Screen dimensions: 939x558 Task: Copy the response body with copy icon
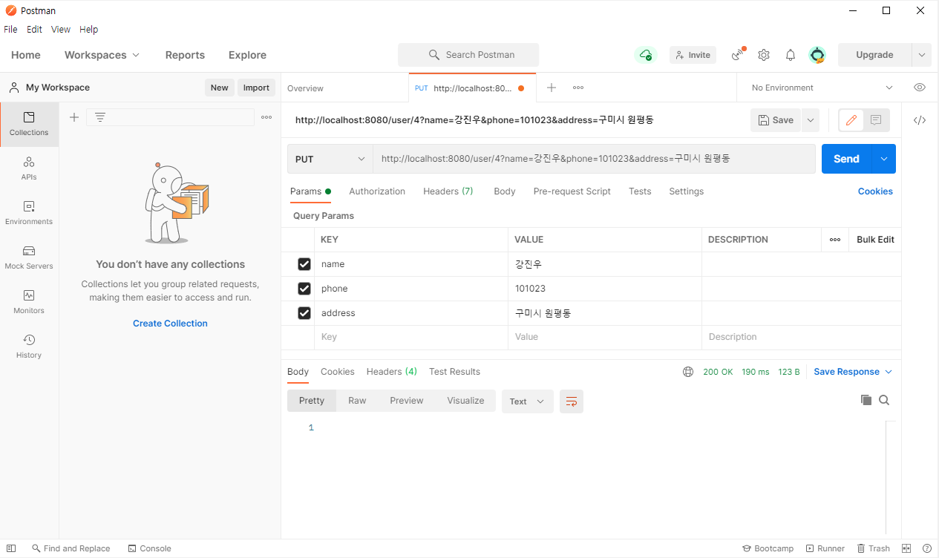[866, 400]
